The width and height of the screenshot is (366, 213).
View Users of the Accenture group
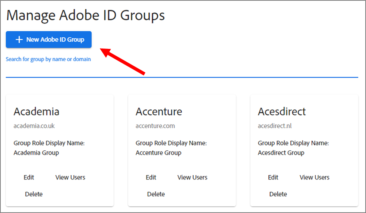192,177
